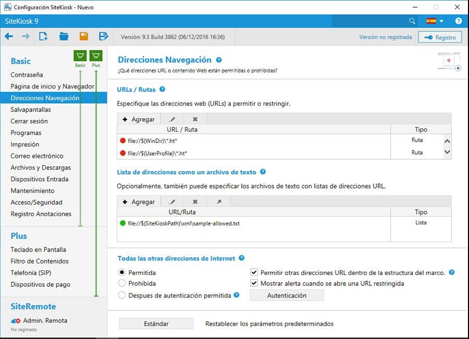This screenshot has height=339, width=469.
Task: Click the Basic shopping cart icon
Action: point(80,56)
